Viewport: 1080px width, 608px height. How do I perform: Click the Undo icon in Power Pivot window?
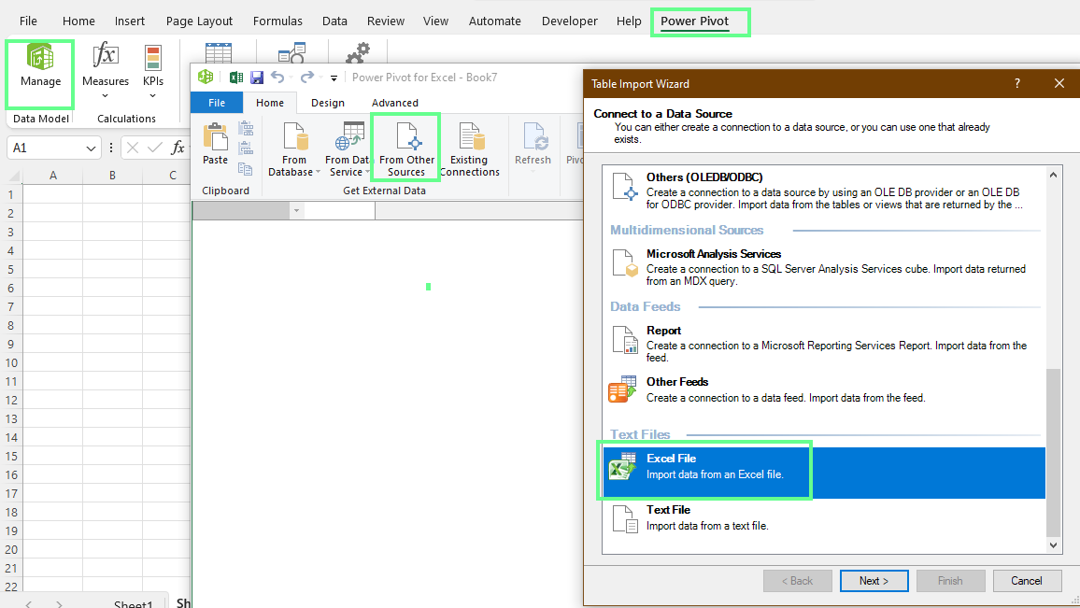(x=277, y=78)
